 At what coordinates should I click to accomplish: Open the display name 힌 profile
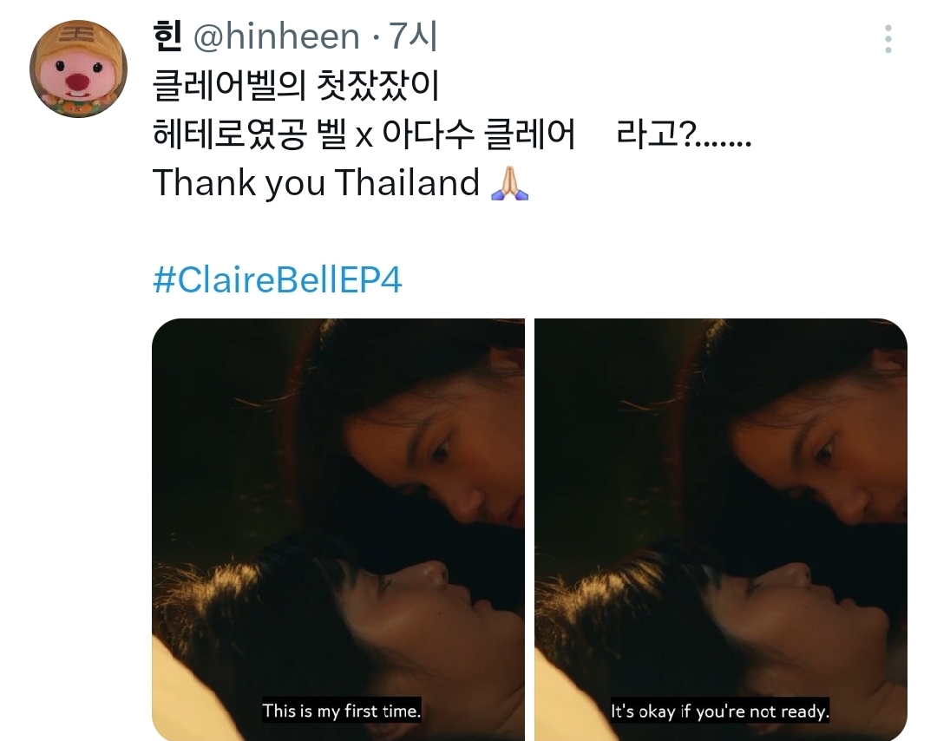pos(167,36)
